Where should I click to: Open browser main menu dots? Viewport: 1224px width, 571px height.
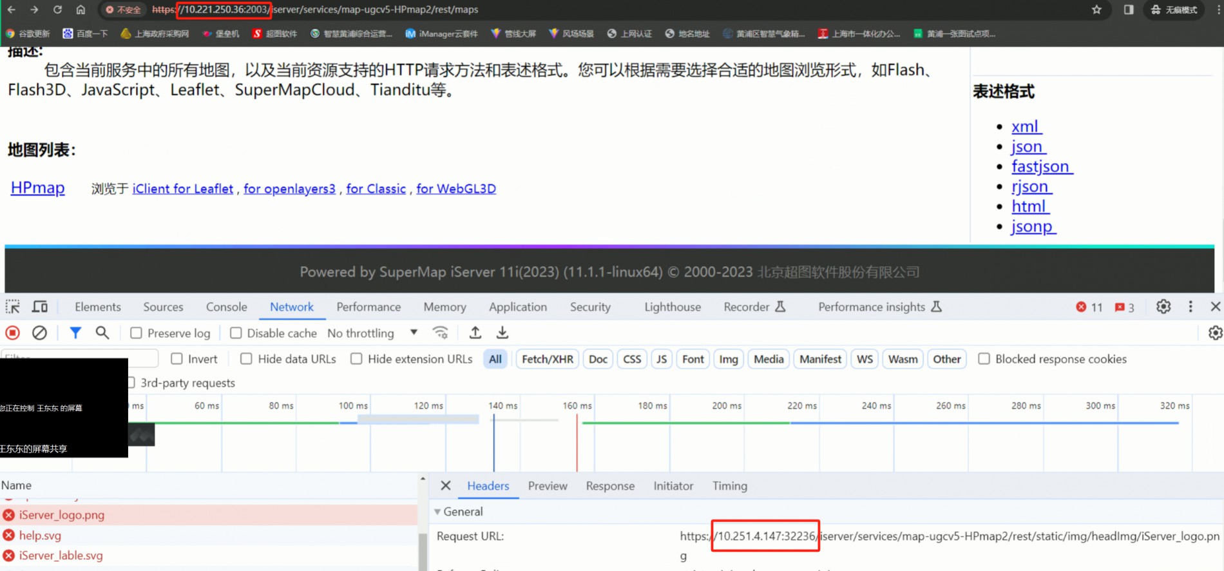[x=1218, y=10]
